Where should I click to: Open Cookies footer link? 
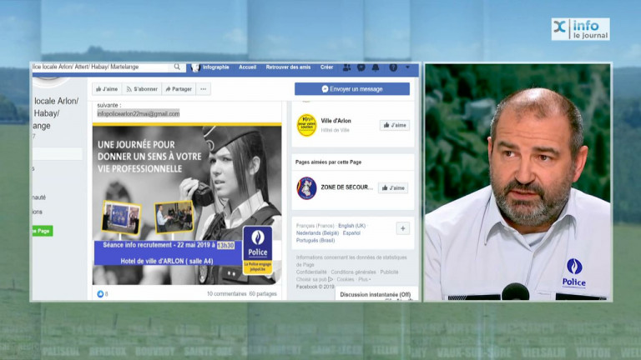pos(346,280)
